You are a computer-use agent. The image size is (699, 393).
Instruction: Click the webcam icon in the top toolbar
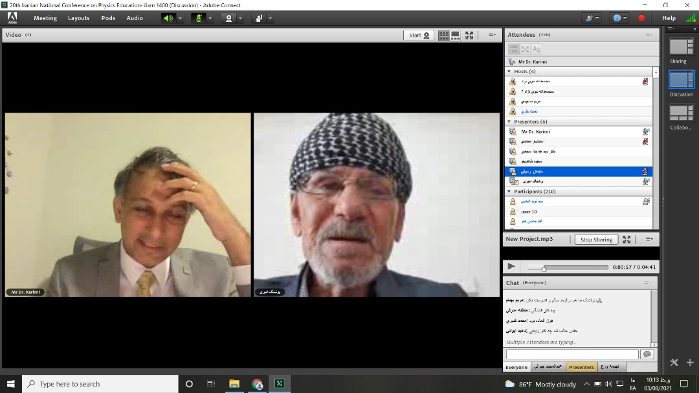[x=228, y=18]
